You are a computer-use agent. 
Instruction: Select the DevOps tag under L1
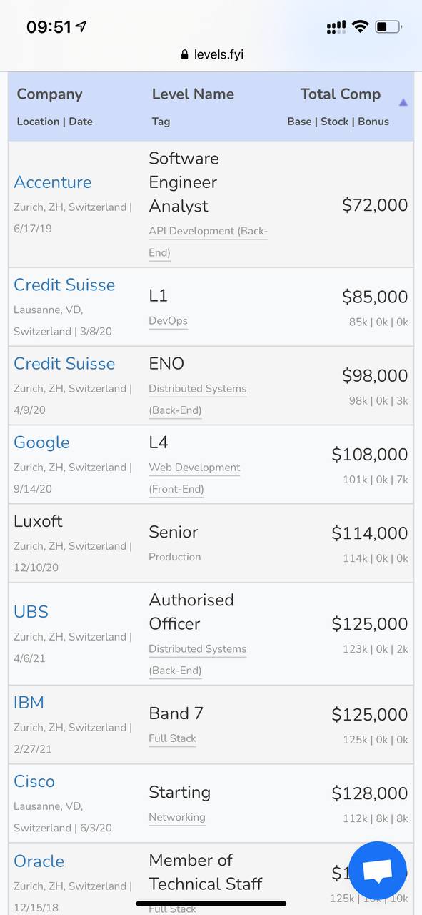tap(168, 321)
